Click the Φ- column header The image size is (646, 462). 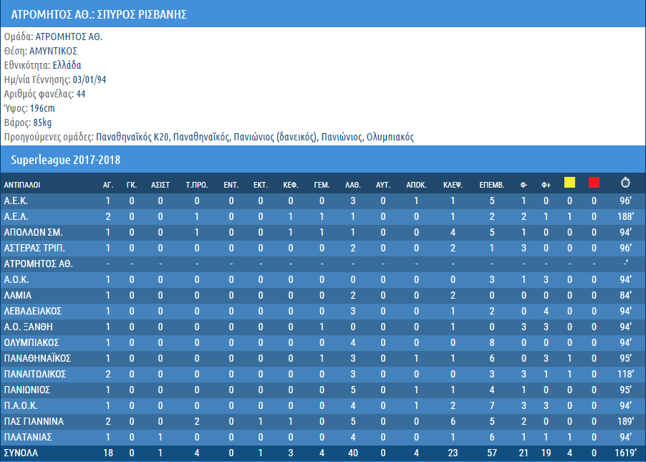click(x=524, y=185)
